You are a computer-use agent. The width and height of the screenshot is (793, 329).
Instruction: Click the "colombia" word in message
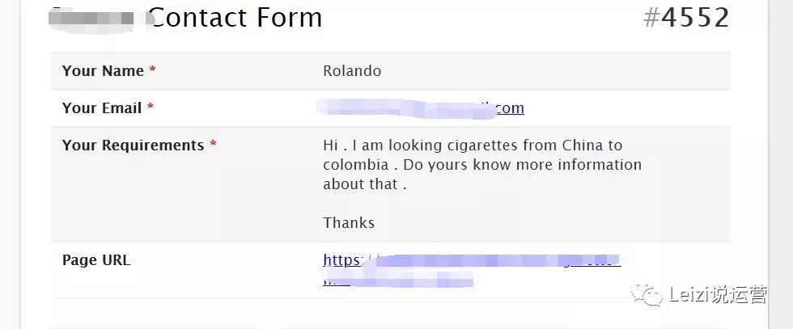(356, 165)
